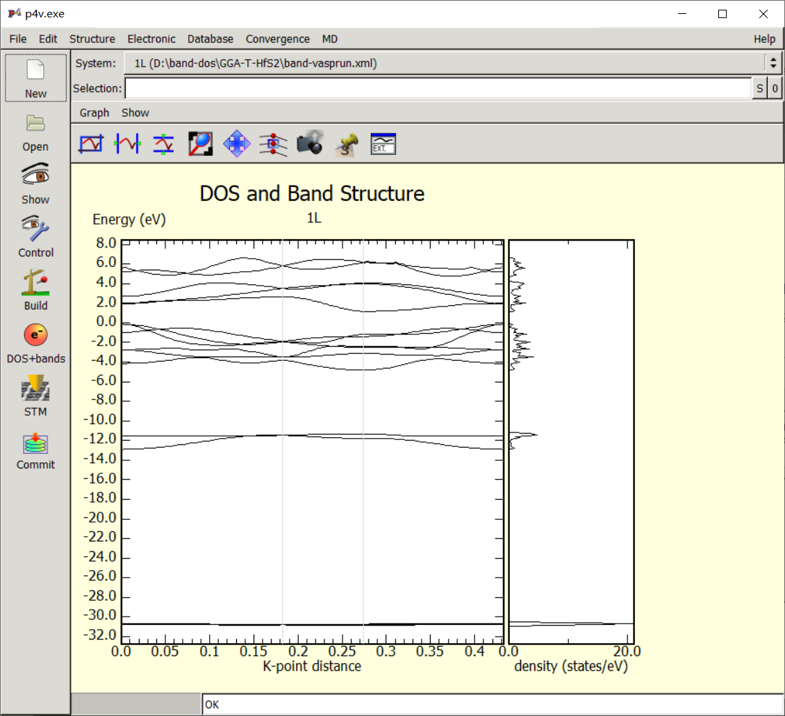Viewport: 785px width, 716px height.
Task: Click the 0 button next to Selection
Action: (775, 88)
